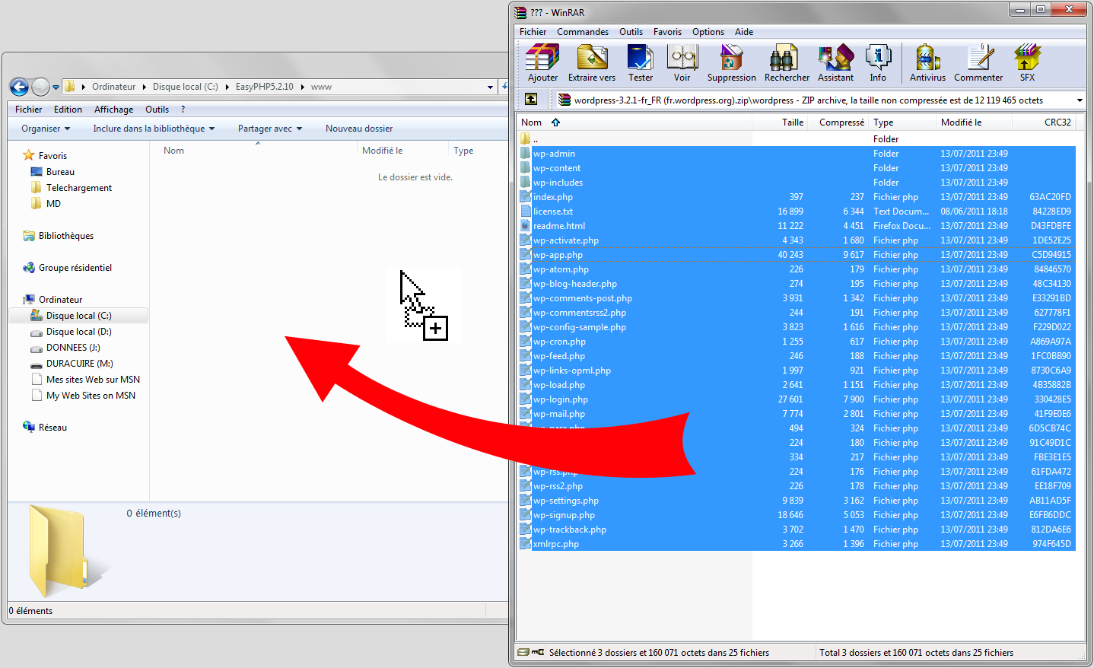The image size is (1094, 668).
Task: Open WinRAR Commandes menu
Action: coord(583,32)
